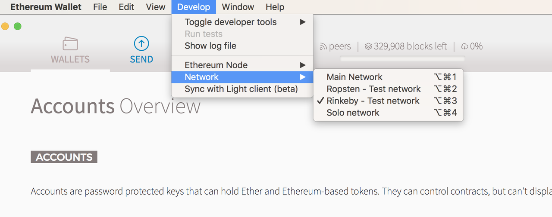Switch to Ropsten - Test network
This screenshot has width=552, height=217.
pos(373,89)
